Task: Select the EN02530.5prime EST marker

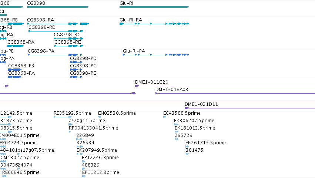Action: pyautogui.click(x=99, y=117)
